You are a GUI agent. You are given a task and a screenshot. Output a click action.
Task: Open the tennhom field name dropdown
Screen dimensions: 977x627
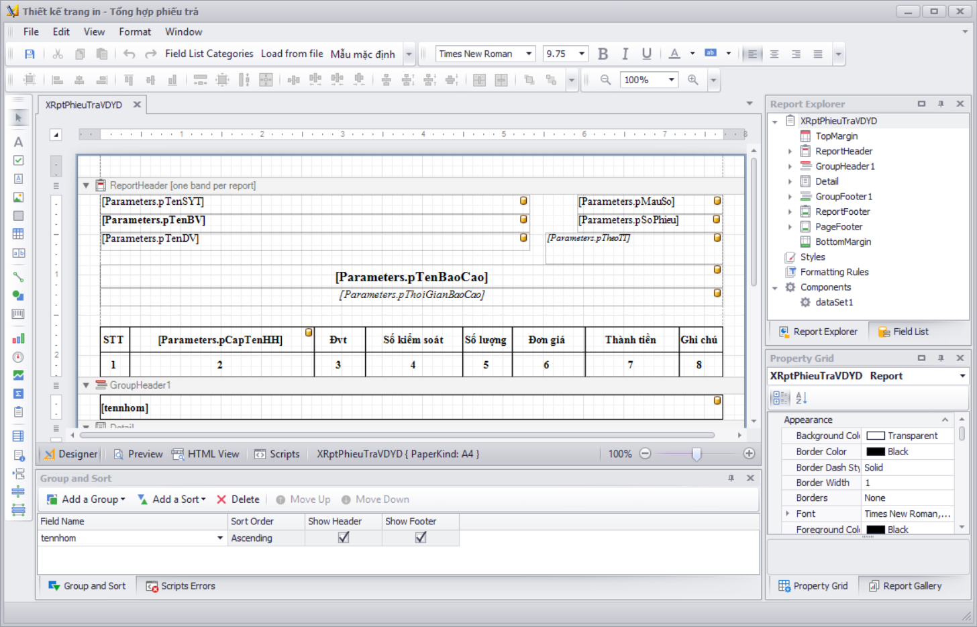[219, 538]
